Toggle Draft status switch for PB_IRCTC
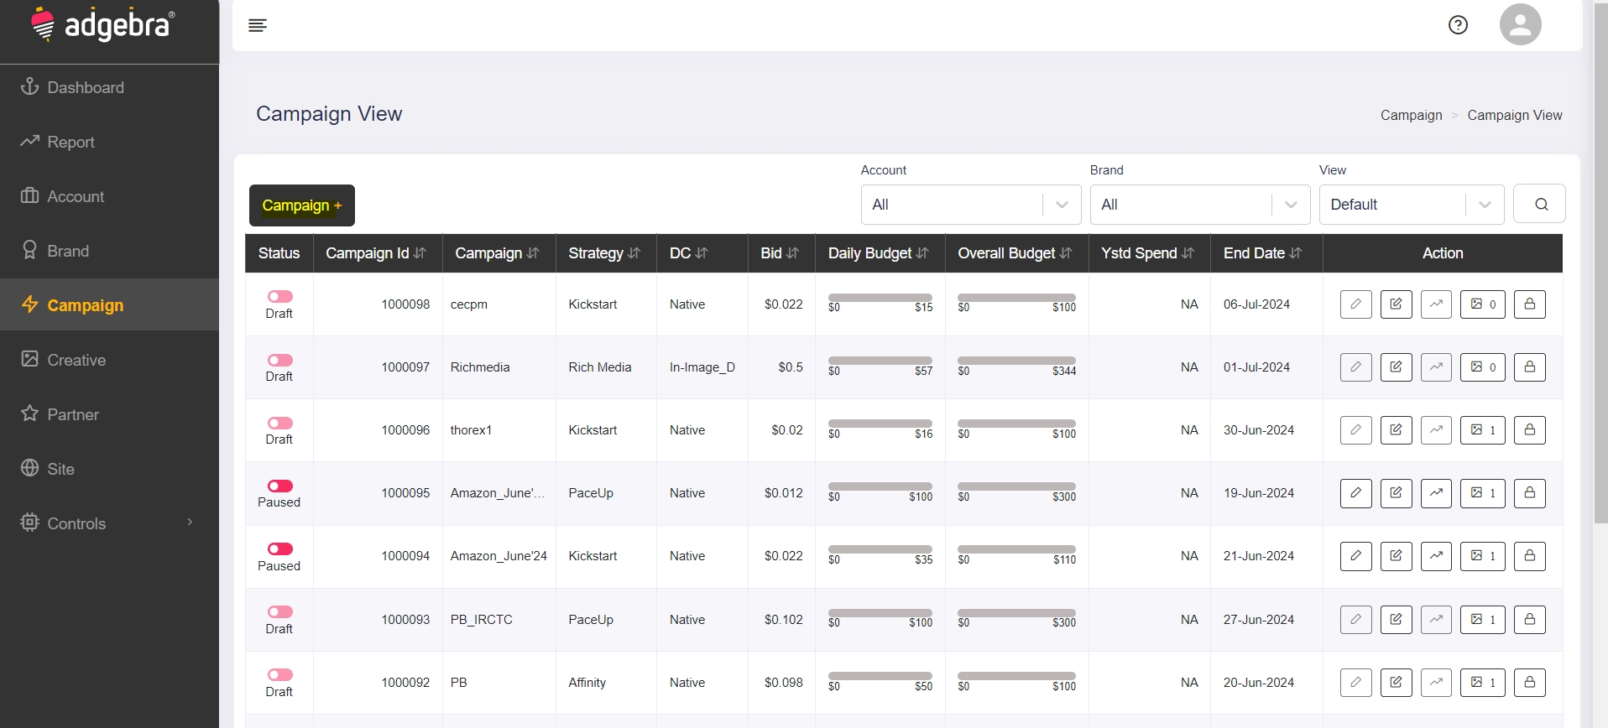1608x728 pixels. click(x=279, y=612)
